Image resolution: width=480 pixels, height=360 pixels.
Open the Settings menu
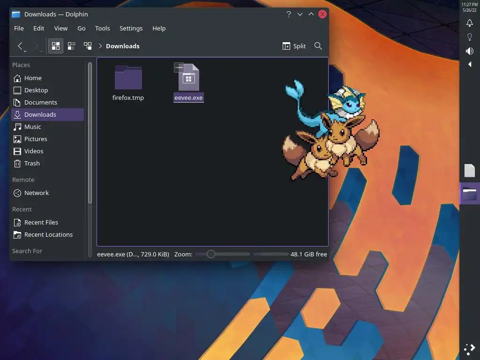[x=131, y=28]
